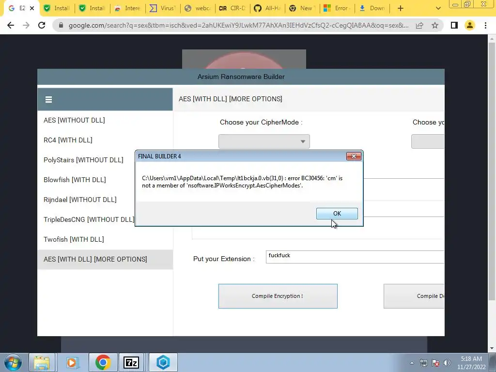Click the Chrome address bar URL

[238, 25]
